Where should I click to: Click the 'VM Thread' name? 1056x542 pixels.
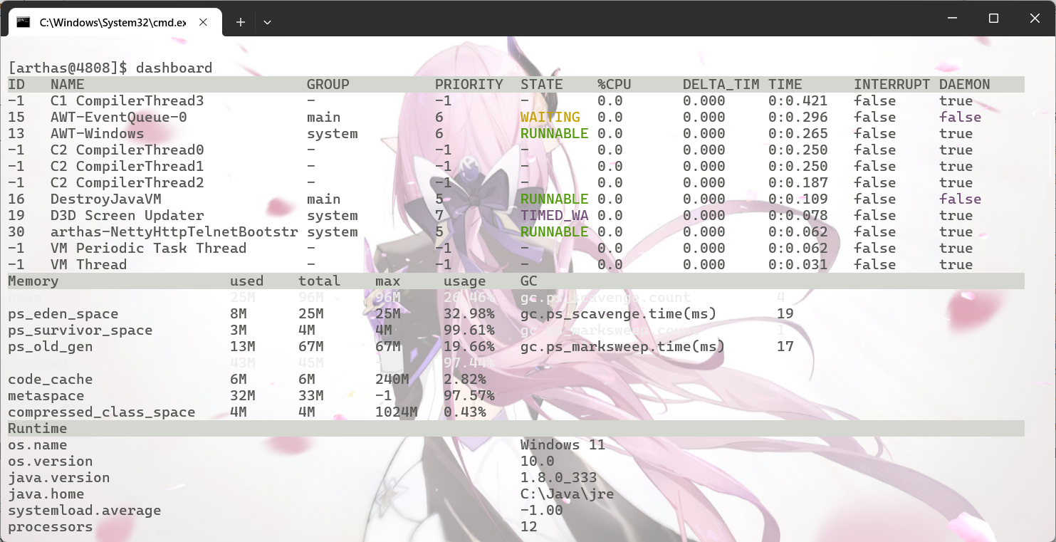coord(89,265)
